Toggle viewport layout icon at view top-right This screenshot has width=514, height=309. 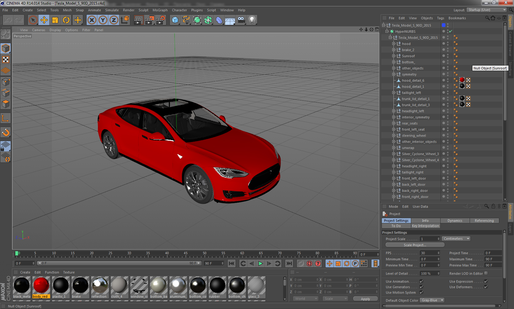[377, 30]
